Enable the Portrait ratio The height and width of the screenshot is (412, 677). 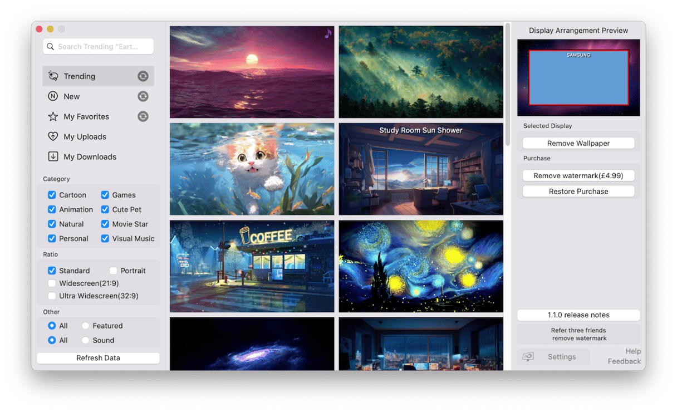click(114, 271)
